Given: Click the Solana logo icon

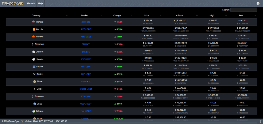Looking at the screenshot, I should tap(34, 67).
